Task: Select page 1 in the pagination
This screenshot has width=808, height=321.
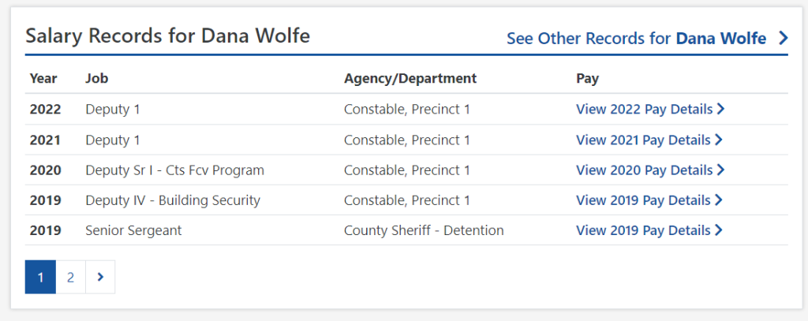Action: click(x=40, y=277)
